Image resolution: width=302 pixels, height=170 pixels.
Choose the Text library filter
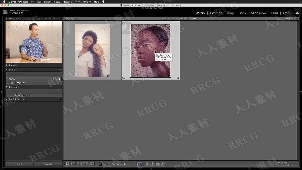pyautogui.click(x=165, y=19)
